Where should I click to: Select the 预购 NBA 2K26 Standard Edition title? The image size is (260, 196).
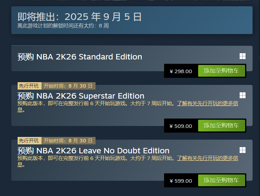(x=79, y=57)
